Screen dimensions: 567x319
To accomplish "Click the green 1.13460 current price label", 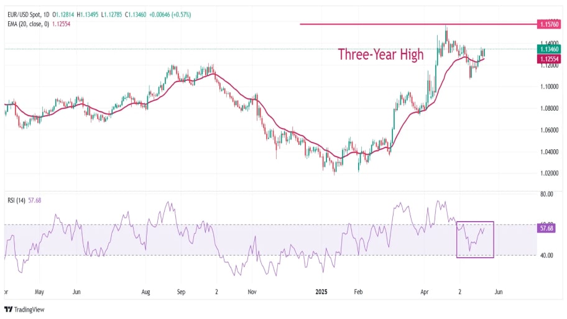I will 549,49.
